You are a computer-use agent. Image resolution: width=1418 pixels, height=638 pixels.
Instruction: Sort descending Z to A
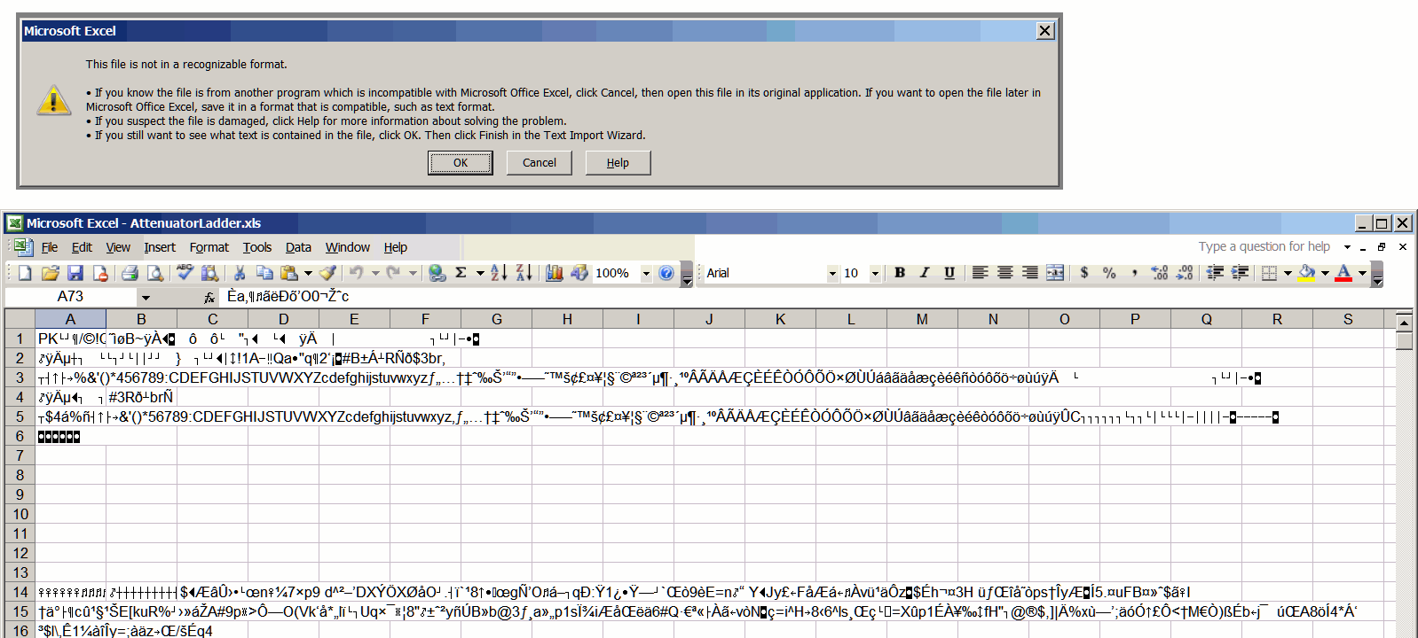524,273
